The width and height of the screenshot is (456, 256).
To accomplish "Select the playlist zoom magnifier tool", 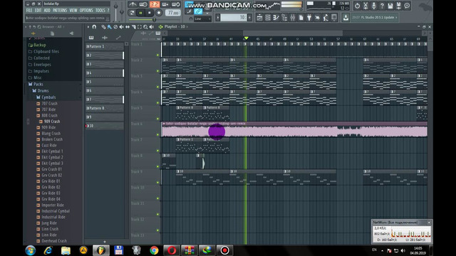I will point(145,27).
